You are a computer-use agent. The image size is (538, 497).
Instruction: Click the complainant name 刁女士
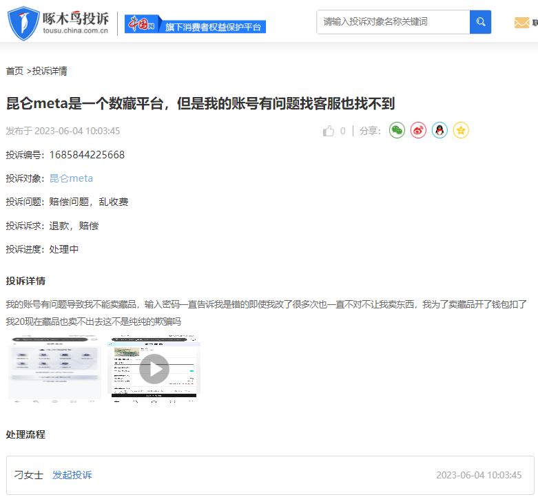click(x=28, y=475)
